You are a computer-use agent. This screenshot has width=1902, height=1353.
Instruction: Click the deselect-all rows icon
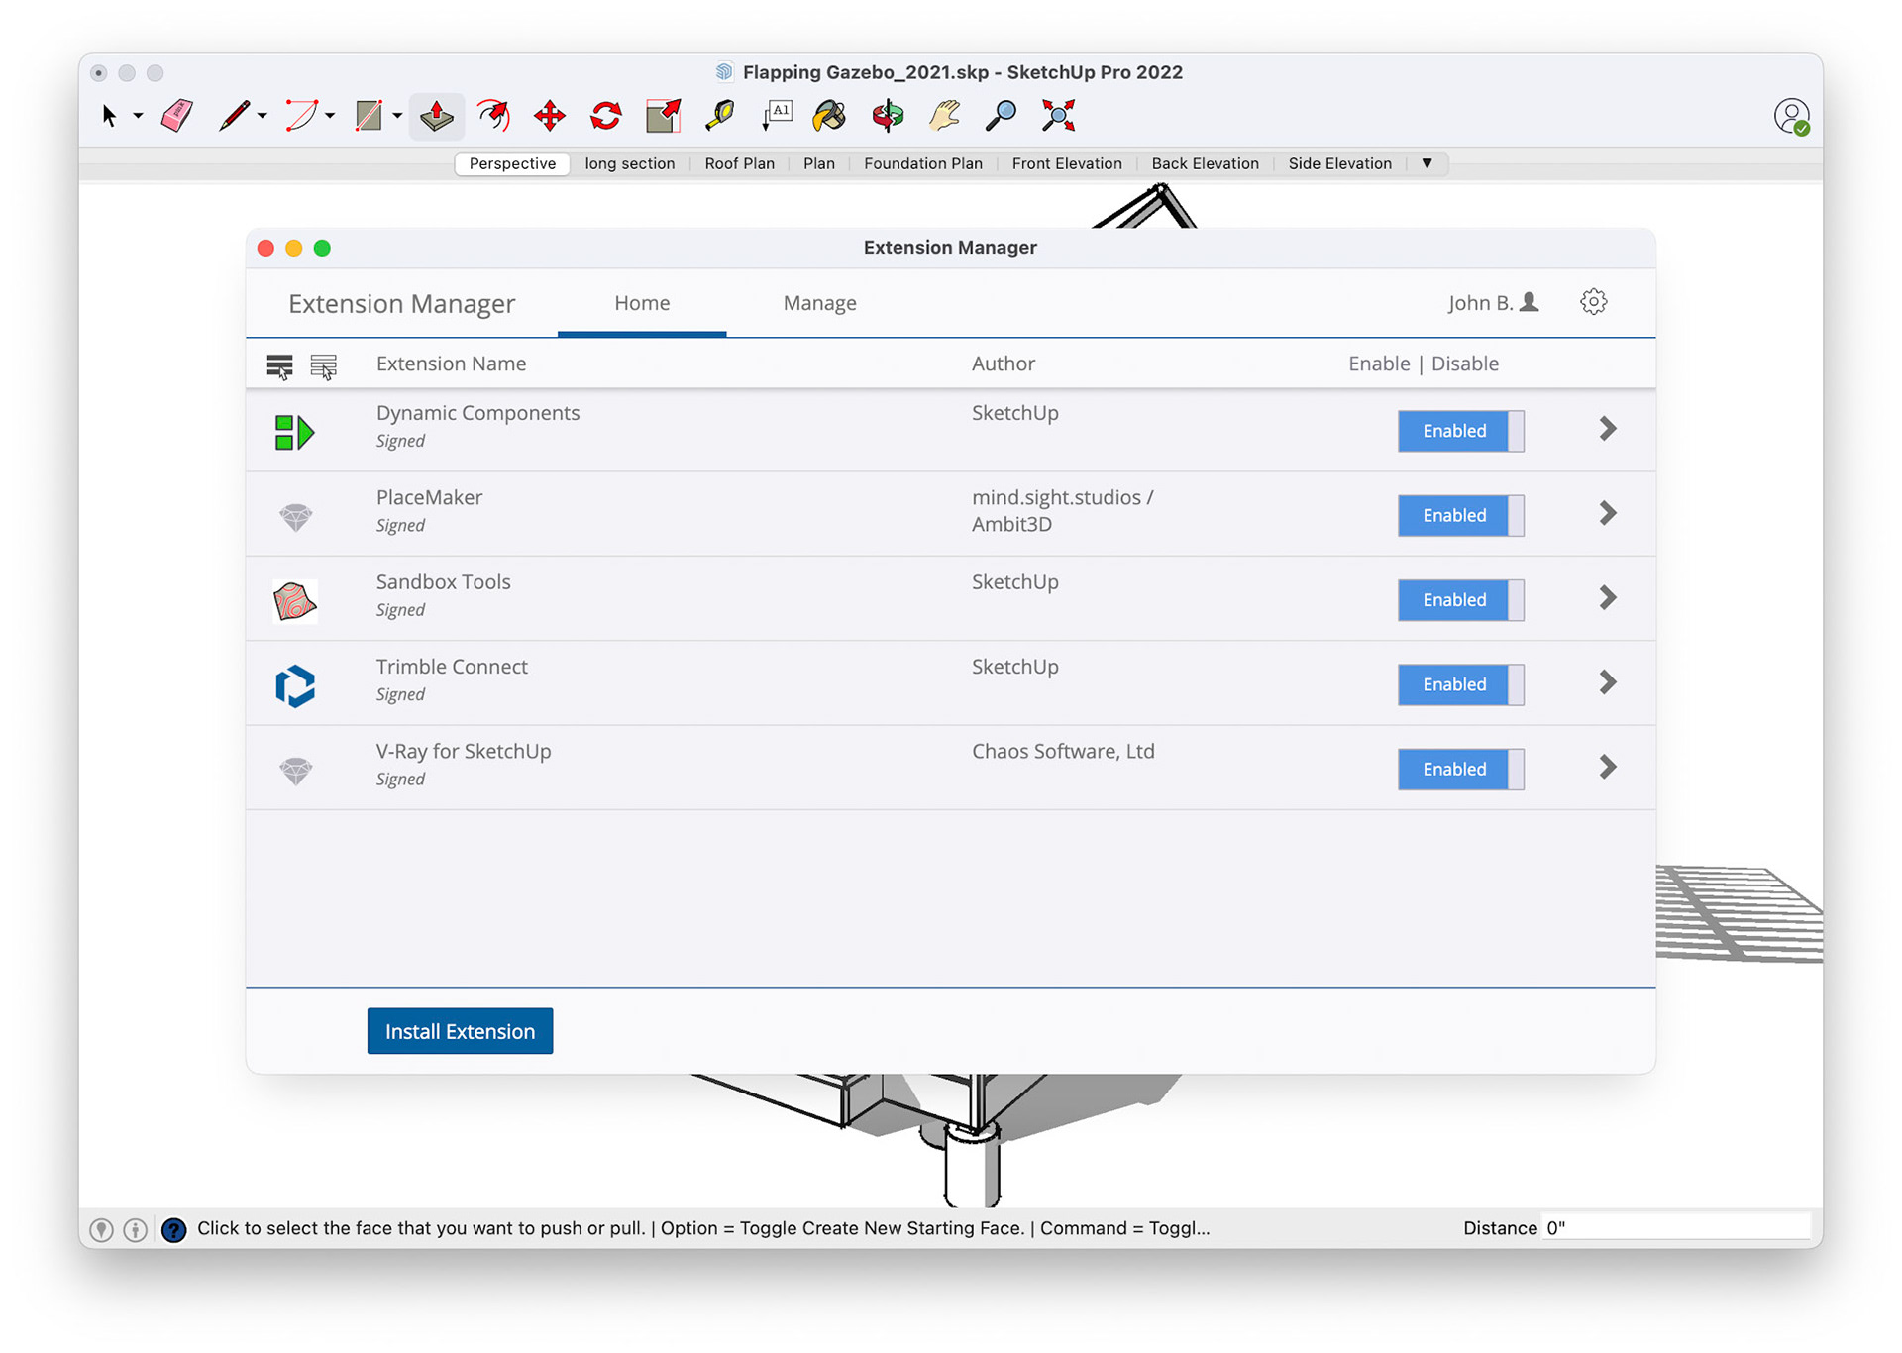point(324,366)
